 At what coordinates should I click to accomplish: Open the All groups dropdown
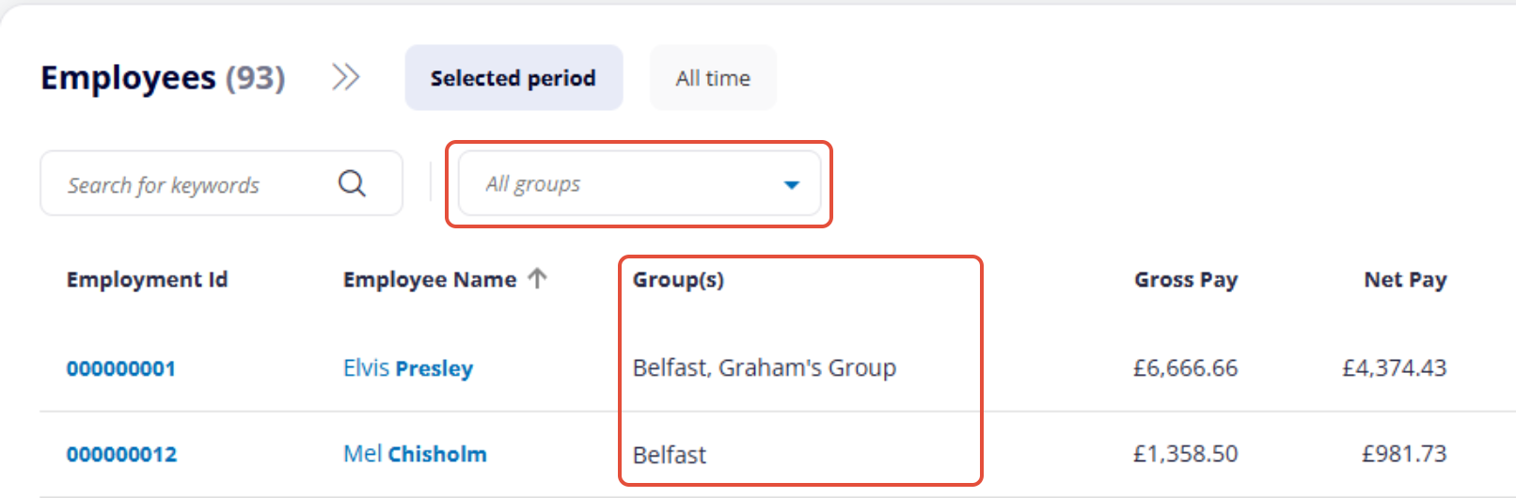coord(639,184)
